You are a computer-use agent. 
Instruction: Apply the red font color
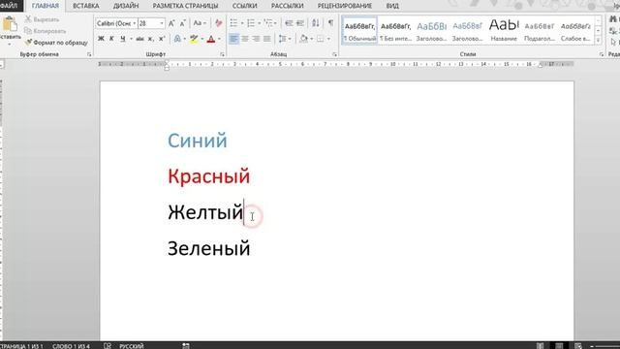coord(211,39)
